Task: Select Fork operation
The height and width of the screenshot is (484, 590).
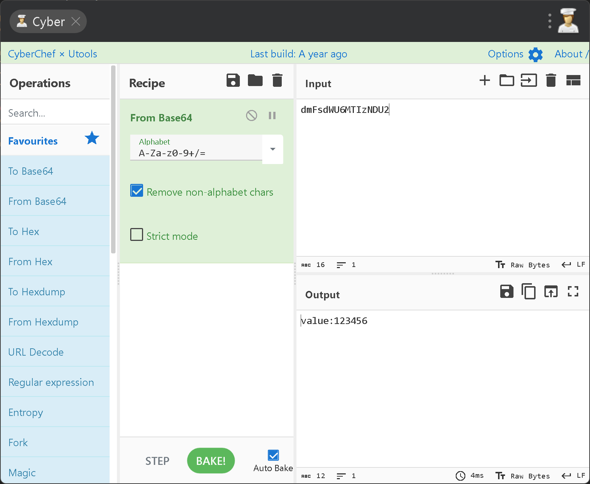Action: pyautogui.click(x=55, y=442)
